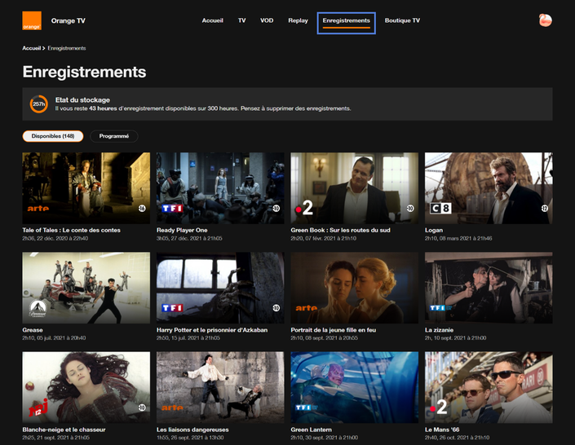Click -16 age rating on Tale of Tales

[x=142, y=208]
